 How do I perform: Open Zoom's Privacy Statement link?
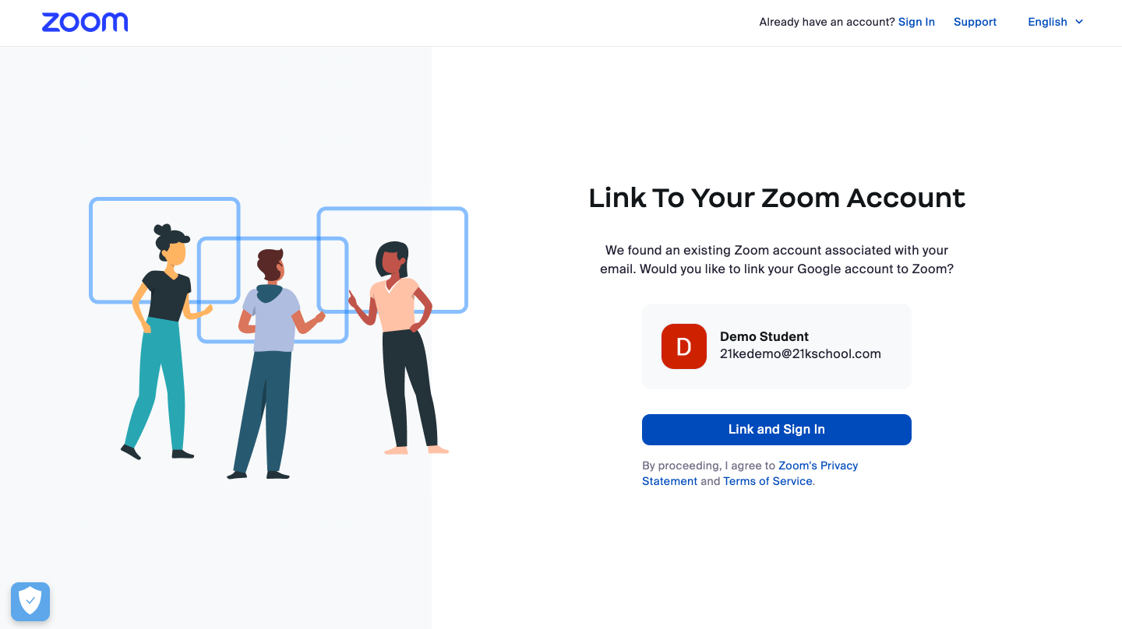click(x=750, y=473)
